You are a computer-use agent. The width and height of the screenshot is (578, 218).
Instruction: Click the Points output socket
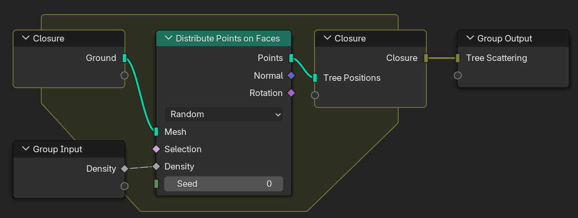tap(291, 58)
